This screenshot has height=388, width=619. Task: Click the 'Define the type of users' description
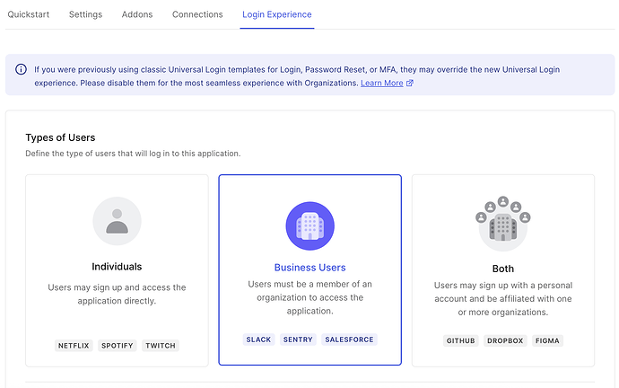(x=133, y=154)
